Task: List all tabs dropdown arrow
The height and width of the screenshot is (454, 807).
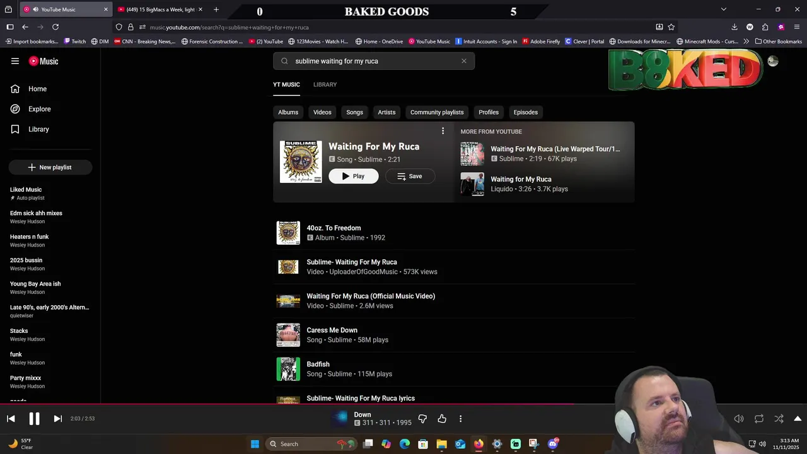Action: point(724,9)
